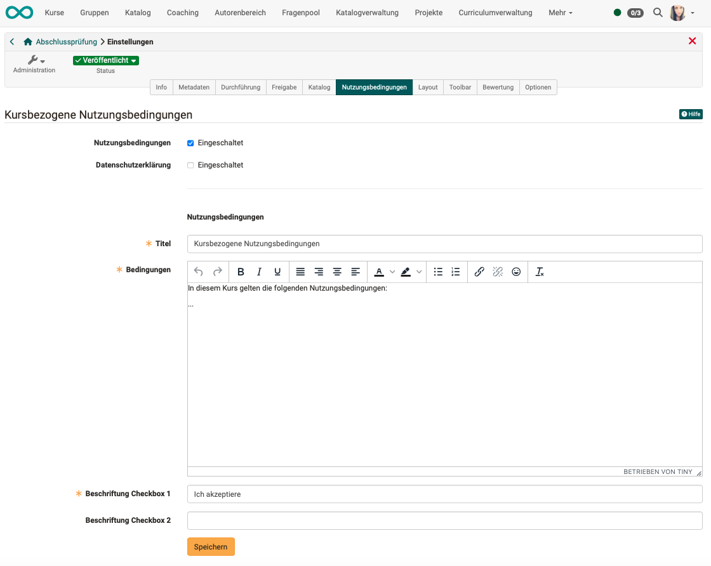Click the Beschriftung Checkbox 2 field
711x566 pixels.
click(444, 521)
